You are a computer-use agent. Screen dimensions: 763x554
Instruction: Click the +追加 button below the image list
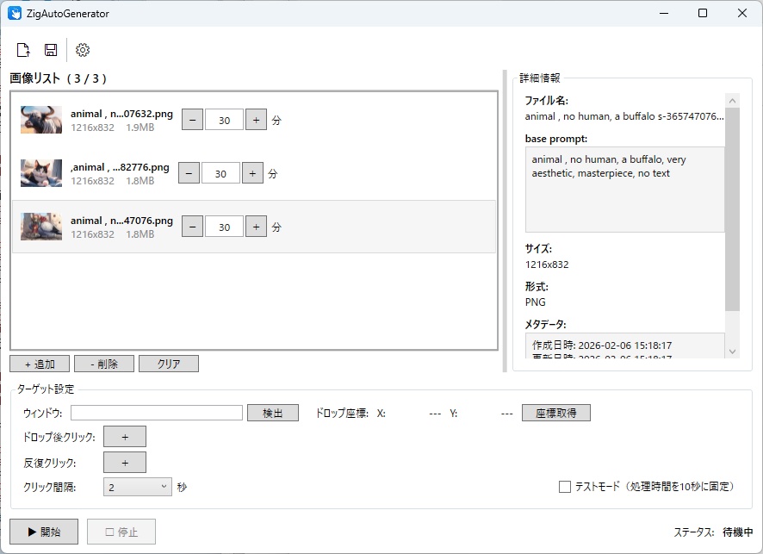39,363
